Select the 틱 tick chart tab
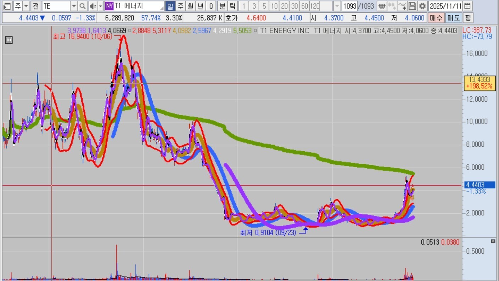The image size is (499, 281). pyautogui.click(x=232, y=6)
